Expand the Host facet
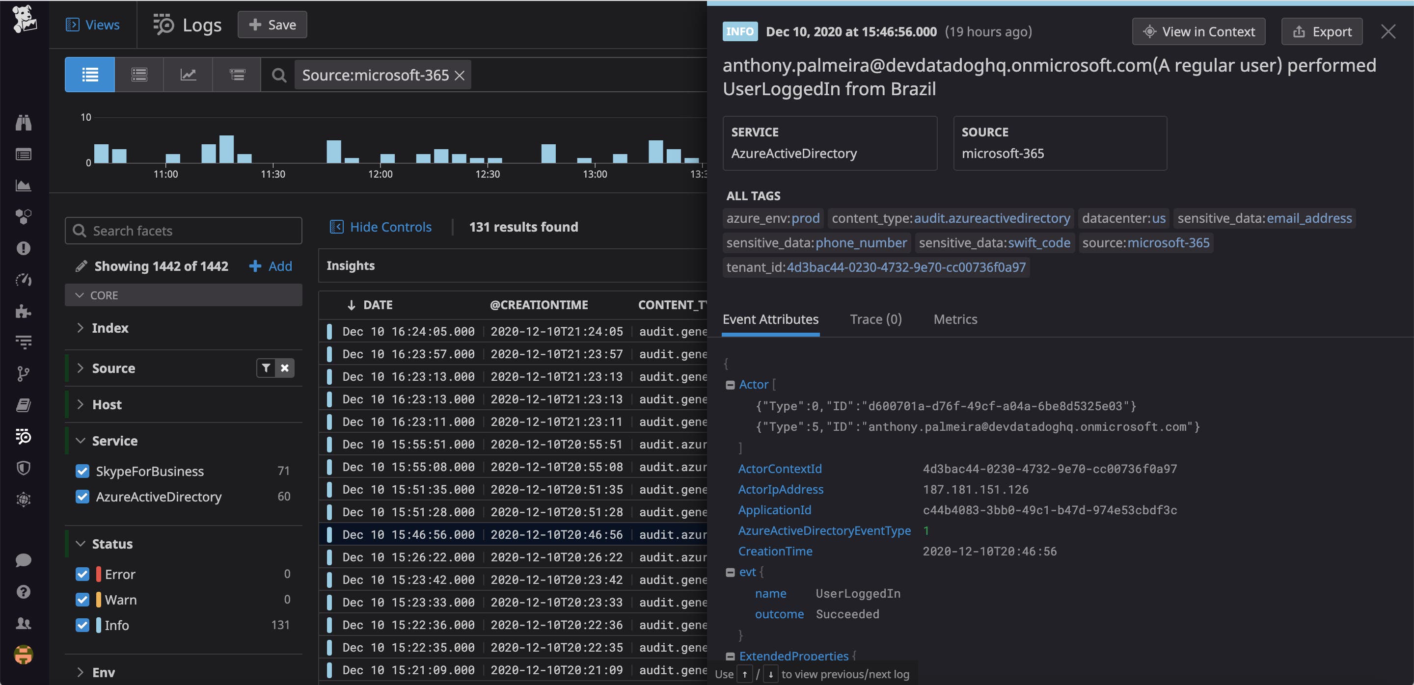Viewport: 1414px width, 685px height. (81, 404)
